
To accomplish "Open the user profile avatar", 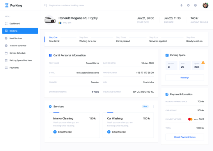I will tap(206, 5).
